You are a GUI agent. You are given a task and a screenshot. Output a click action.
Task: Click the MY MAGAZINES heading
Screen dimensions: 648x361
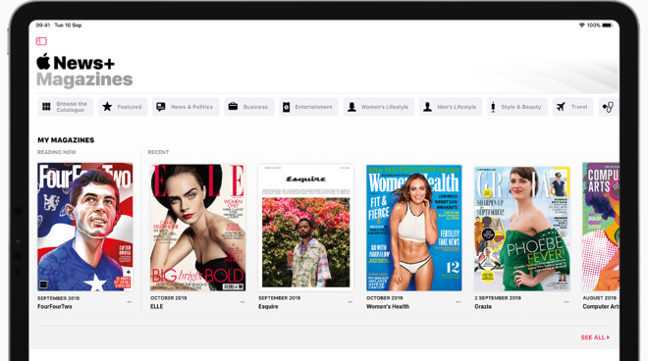(66, 140)
